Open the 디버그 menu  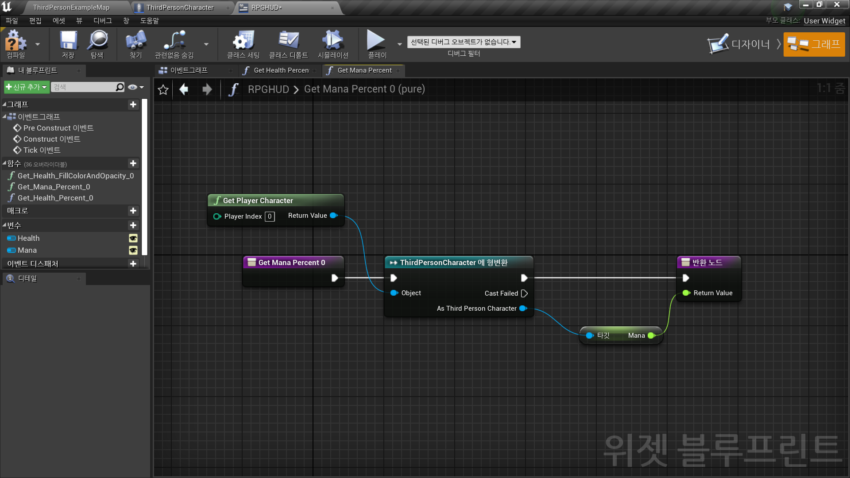click(102, 21)
